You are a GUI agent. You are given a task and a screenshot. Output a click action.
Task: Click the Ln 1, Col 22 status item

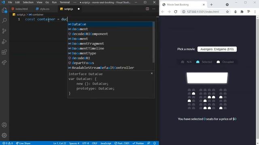pos(59,143)
